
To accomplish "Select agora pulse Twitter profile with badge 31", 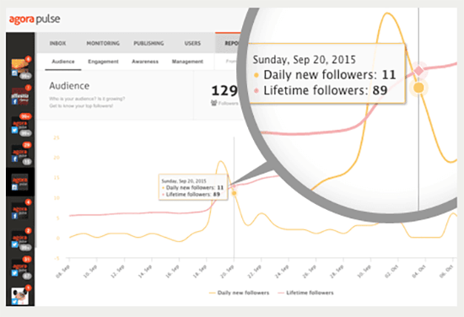I will (x=20, y=268).
